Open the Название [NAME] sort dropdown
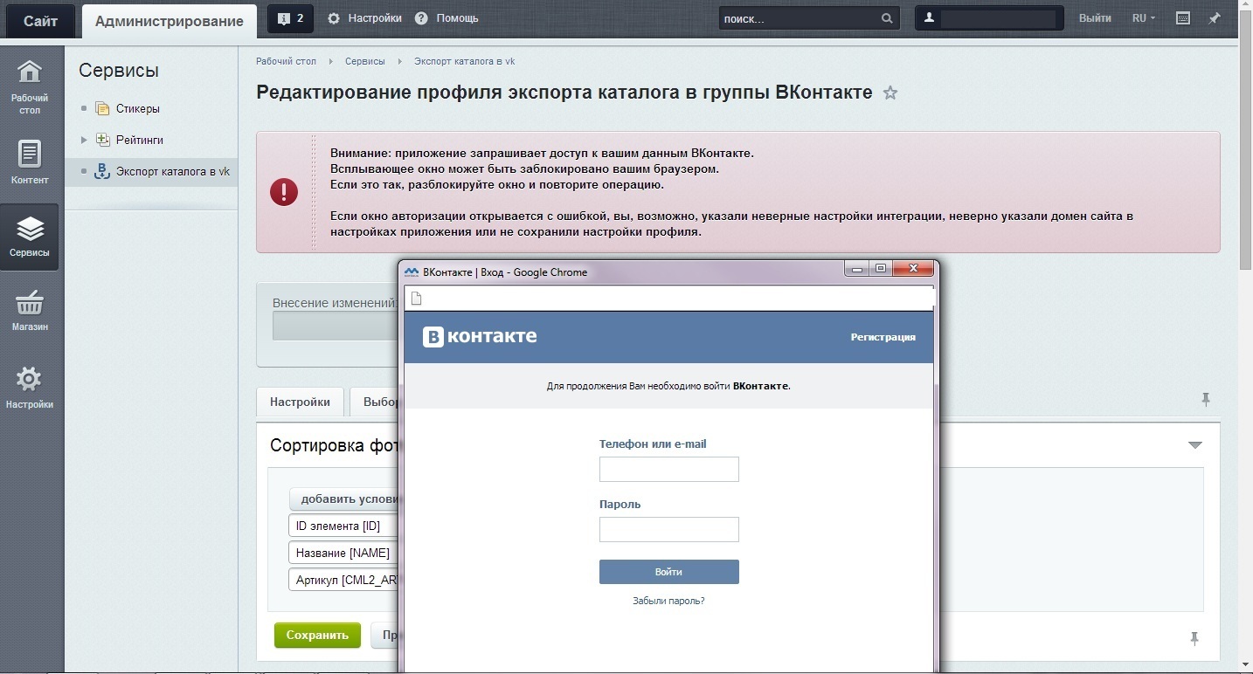Image resolution: width=1253 pixels, height=674 pixels. point(343,553)
